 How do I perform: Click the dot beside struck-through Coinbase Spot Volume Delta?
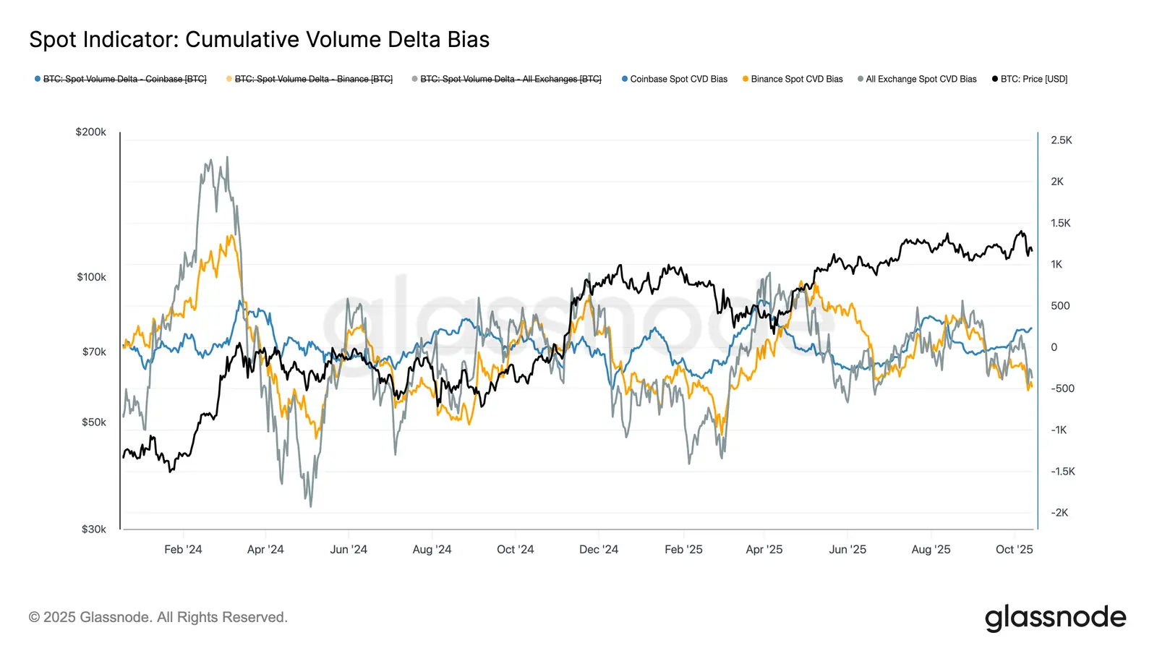[38, 79]
